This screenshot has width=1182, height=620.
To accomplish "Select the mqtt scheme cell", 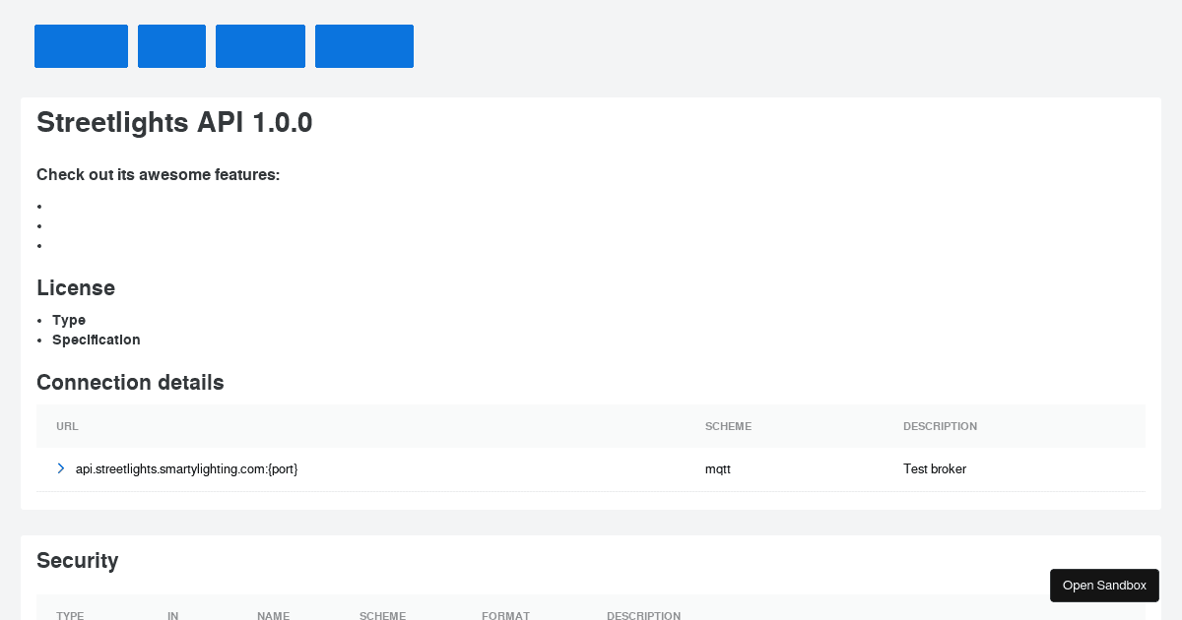I will click(x=717, y=468).
